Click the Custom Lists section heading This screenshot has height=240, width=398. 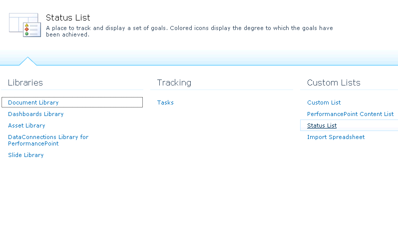click(x=334, y=82)
